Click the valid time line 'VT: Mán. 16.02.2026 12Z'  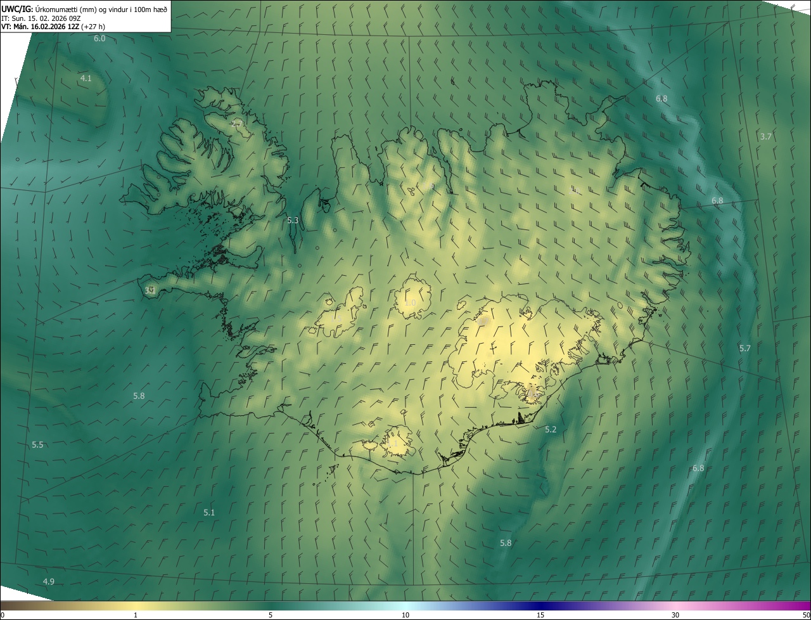tap(40, 27)
